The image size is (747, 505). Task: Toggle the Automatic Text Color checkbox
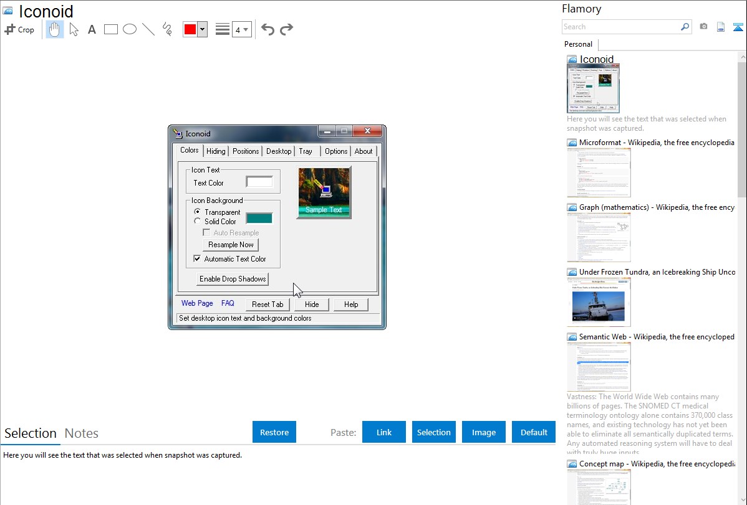pos(197,258)
